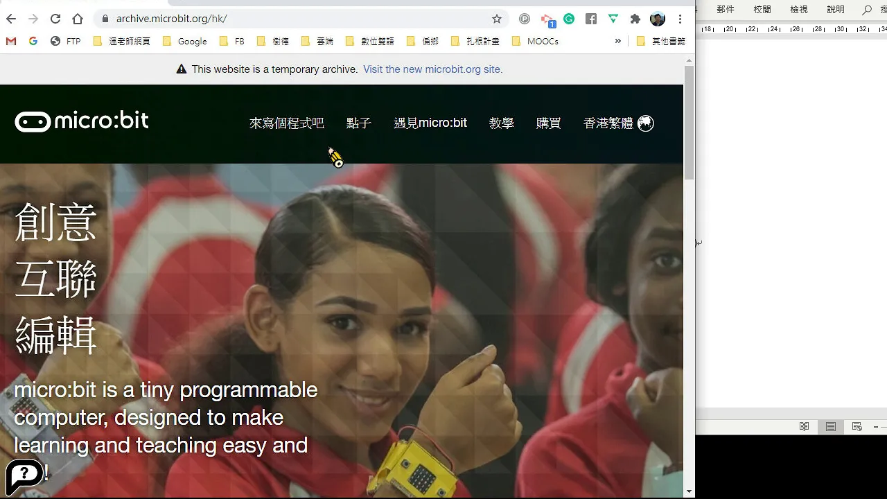The width and height of the screenshot is (887, 499).
Task: Open the 香港繁體 language selector
Action: click(x=619, y=123)
